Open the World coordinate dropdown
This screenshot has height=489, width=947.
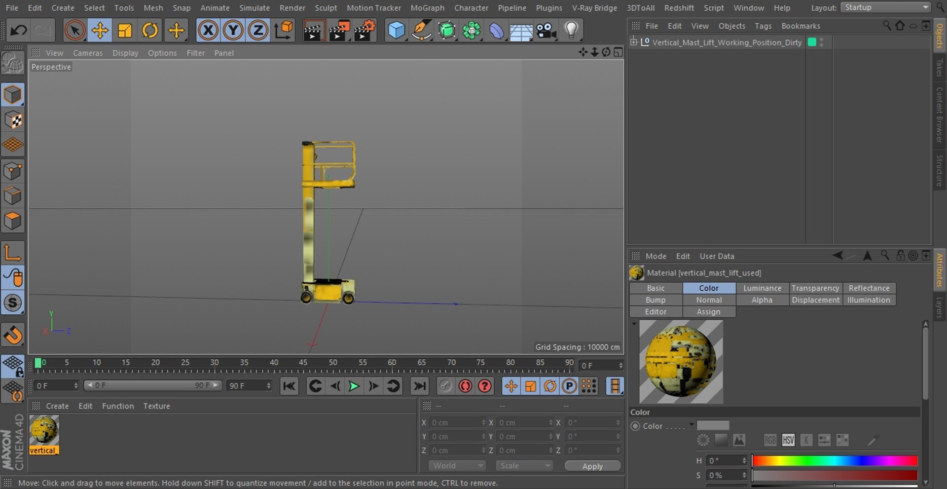pos(457,466)
